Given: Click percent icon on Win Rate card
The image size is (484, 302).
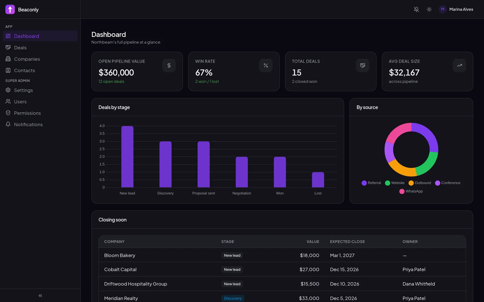Looking at the screenshot, I should (266, 66).
